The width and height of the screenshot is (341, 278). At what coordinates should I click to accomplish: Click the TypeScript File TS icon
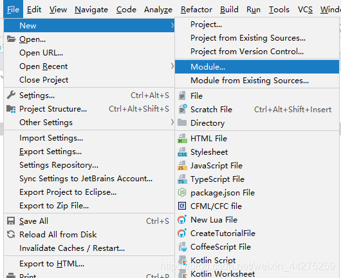pos(182,179)
